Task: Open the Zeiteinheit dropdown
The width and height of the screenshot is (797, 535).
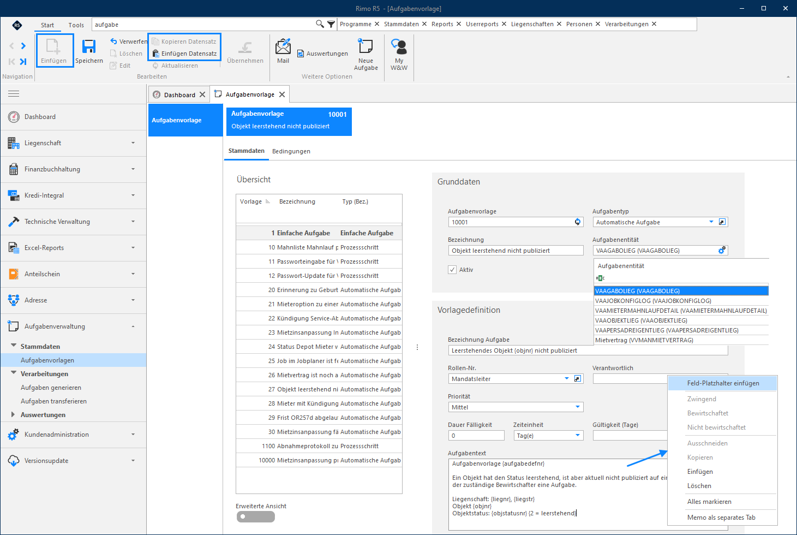Action: 578,435
